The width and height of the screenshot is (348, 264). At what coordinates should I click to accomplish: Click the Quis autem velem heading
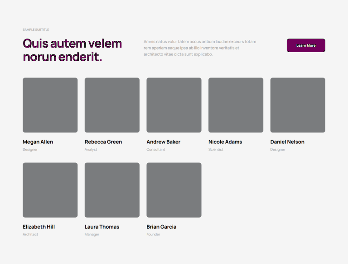tap(72, 50)
